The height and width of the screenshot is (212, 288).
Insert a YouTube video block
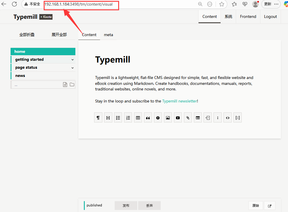178,118
